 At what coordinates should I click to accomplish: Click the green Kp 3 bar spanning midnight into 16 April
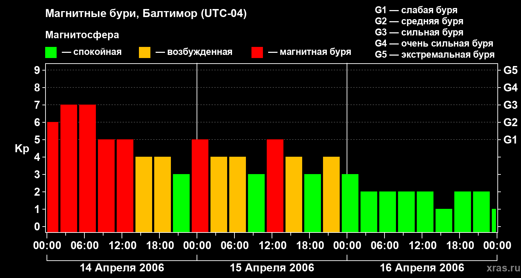coord(350,203)
